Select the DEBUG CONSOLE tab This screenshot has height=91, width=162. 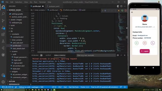tap(60, 55)
